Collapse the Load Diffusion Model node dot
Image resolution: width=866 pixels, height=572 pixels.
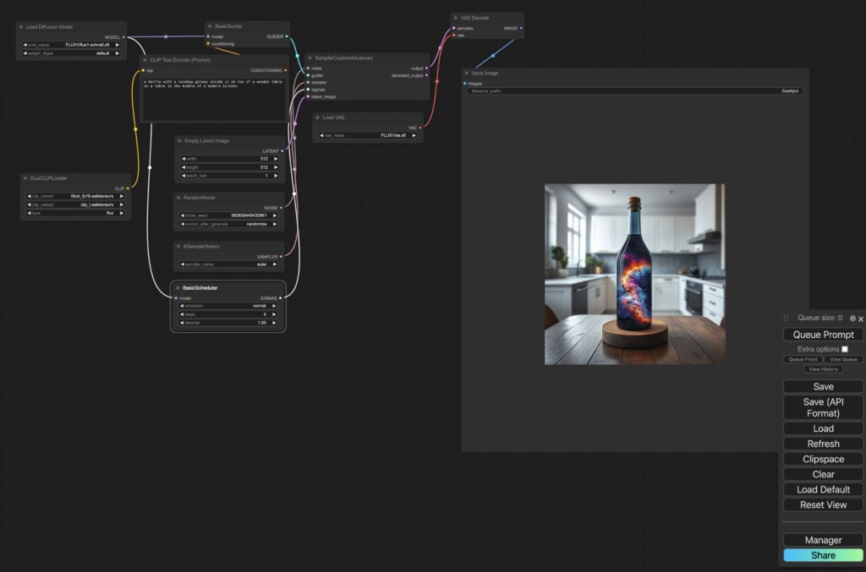21,27
